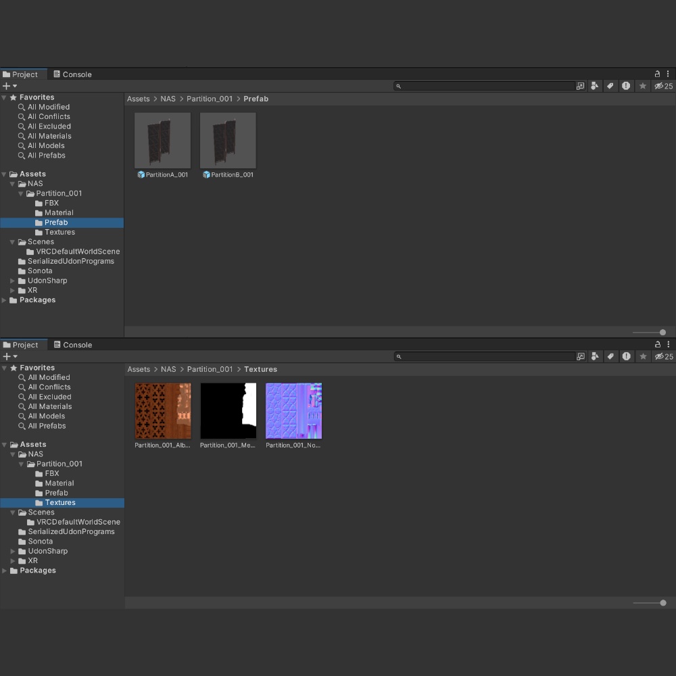This screenshot has height=676, width=676.
Task: Search by type in the Prefab panel
Action: [594, 87]
